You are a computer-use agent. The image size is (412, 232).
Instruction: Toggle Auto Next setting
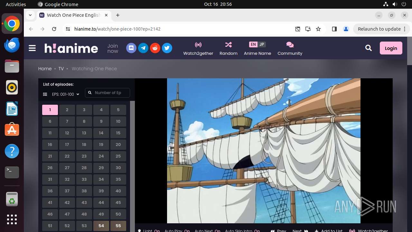(x=208, y=231)
